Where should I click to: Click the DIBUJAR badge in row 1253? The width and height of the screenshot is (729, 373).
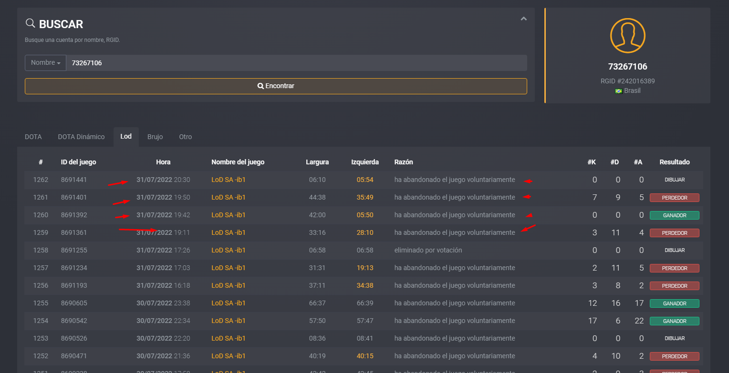[675, 339]
